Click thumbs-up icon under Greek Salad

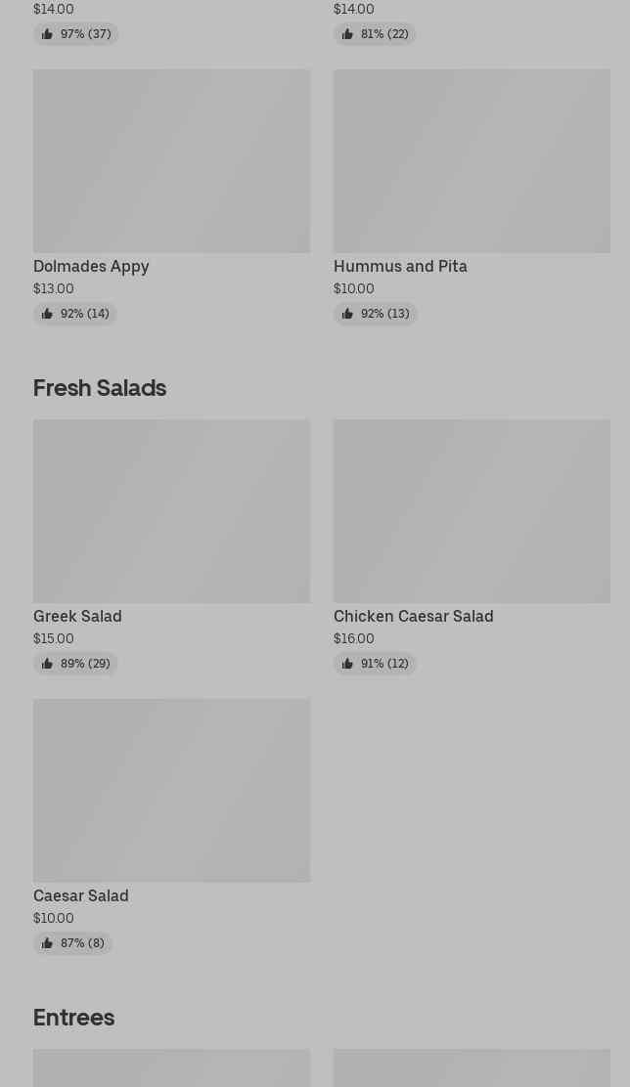[47, 664]
